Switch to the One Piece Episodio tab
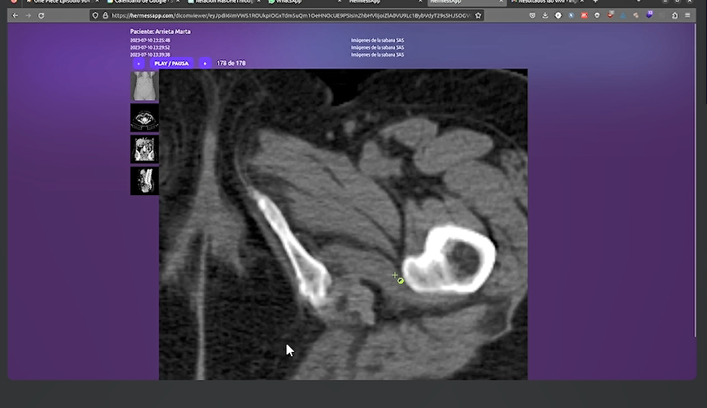Viewport: 707px width, 408px height. click(61, 2)
